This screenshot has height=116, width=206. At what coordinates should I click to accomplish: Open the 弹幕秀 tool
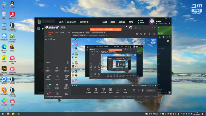[57, 86]
